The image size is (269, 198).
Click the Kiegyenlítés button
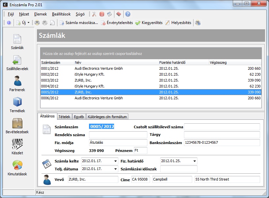pyautogui.click(x=149, y=23)
